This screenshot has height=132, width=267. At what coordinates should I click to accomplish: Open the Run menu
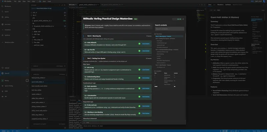pos(29,1)
